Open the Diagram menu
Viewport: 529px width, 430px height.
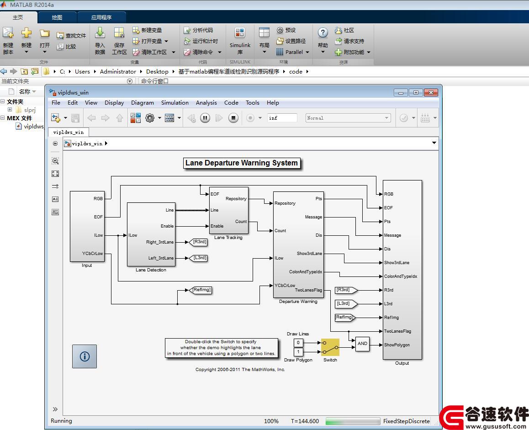tap(143, 103)
